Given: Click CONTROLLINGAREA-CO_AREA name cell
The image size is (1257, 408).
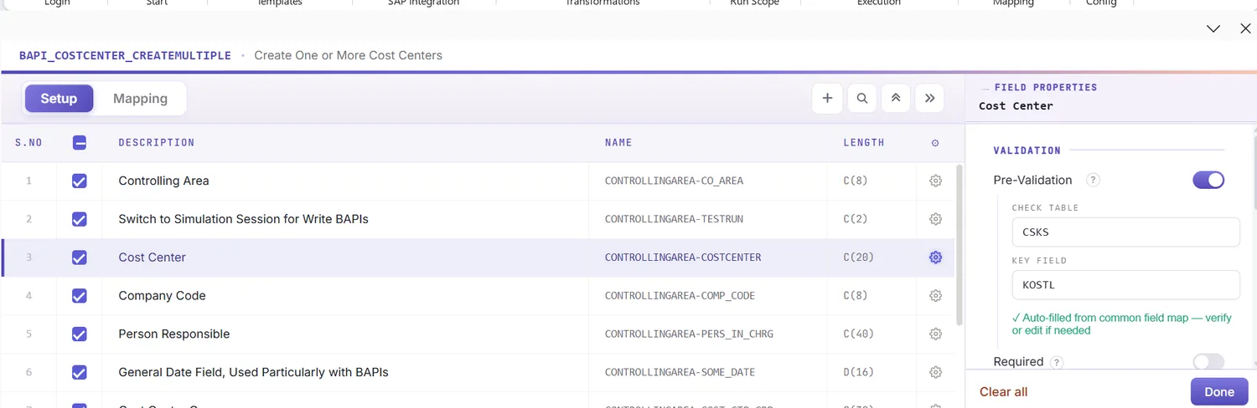Looking at the screenshot, I should point(674,181).
